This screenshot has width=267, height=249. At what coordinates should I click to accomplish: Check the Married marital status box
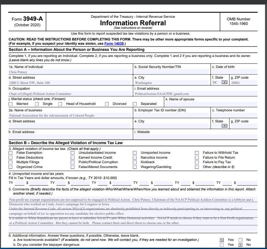(11, 104)
